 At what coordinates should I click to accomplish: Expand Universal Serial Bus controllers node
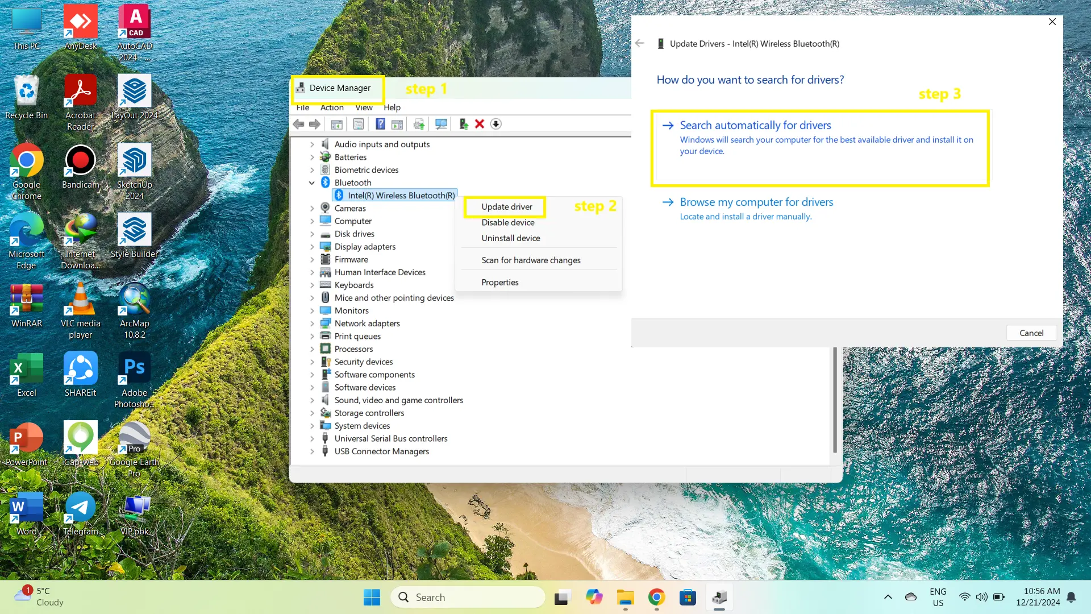(311, 438)
